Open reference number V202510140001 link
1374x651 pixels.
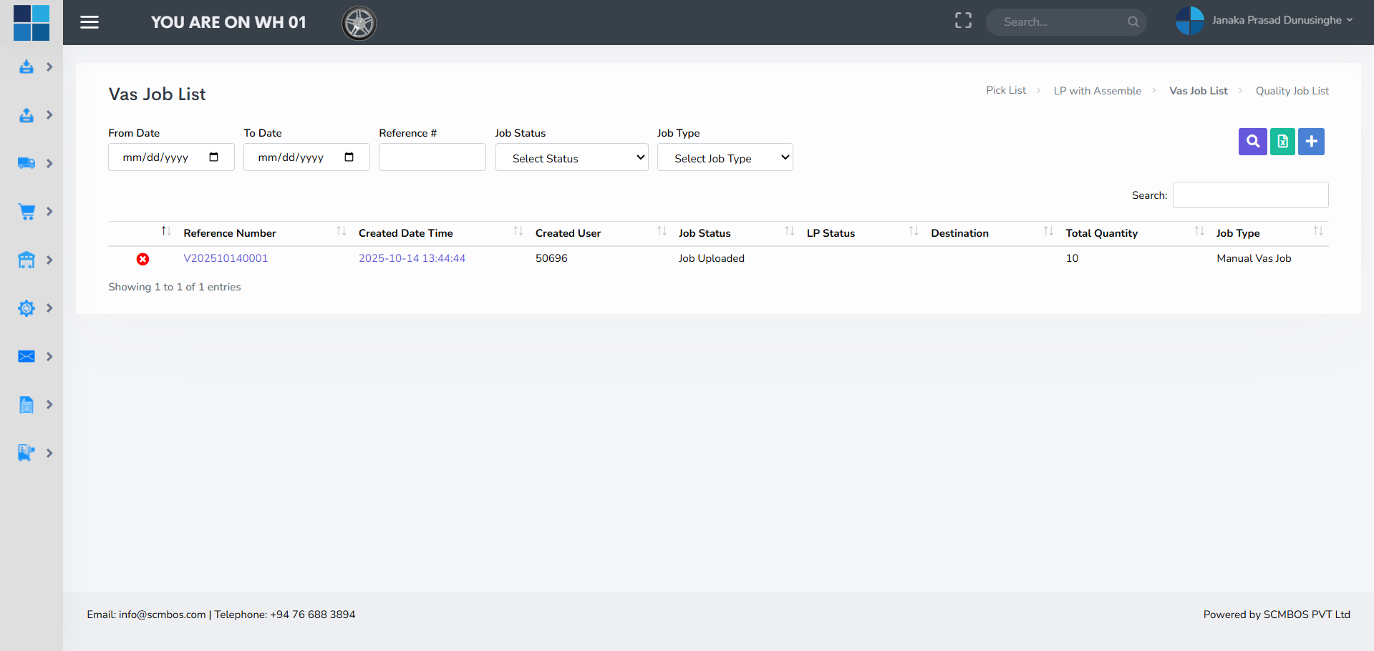226,258
